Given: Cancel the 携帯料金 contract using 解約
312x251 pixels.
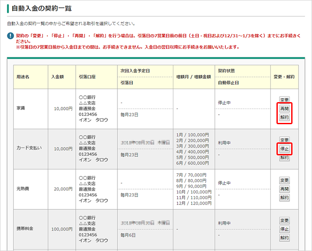Looking at the screenshot, I should coord(284,238).
